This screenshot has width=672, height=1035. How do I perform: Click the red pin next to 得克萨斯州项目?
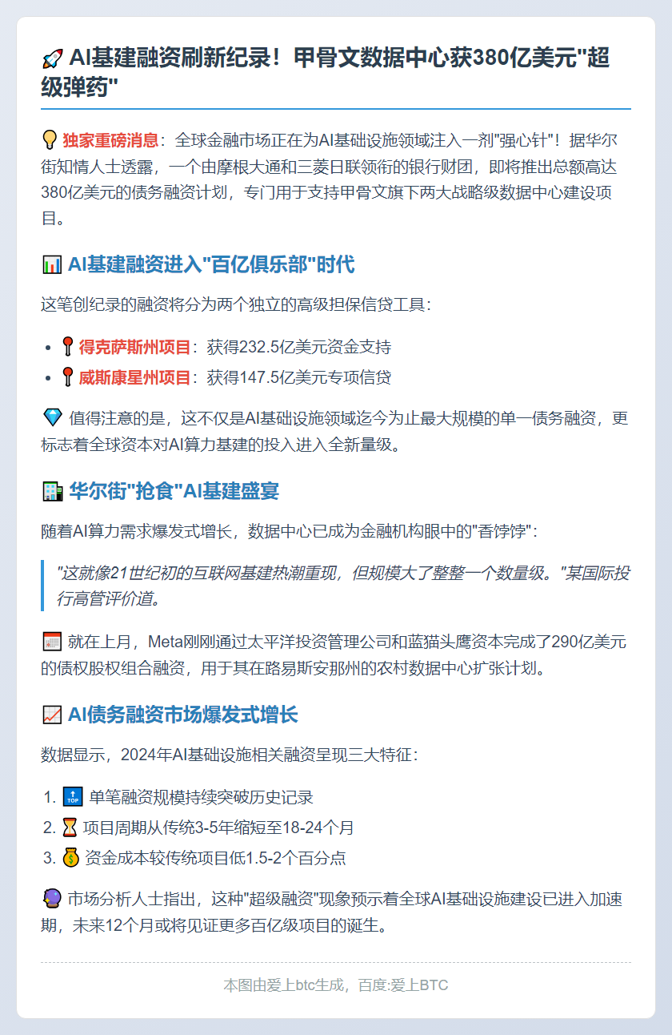68,347
